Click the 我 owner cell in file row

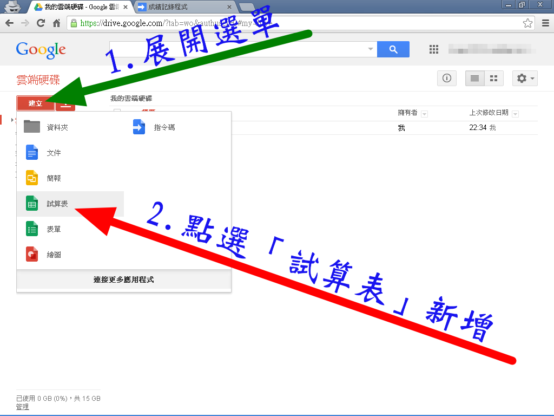click(401, 128)
